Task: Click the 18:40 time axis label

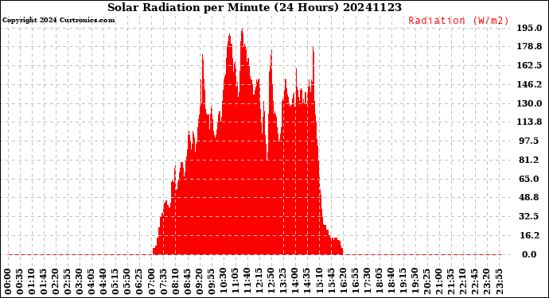Action: point(391,282)
